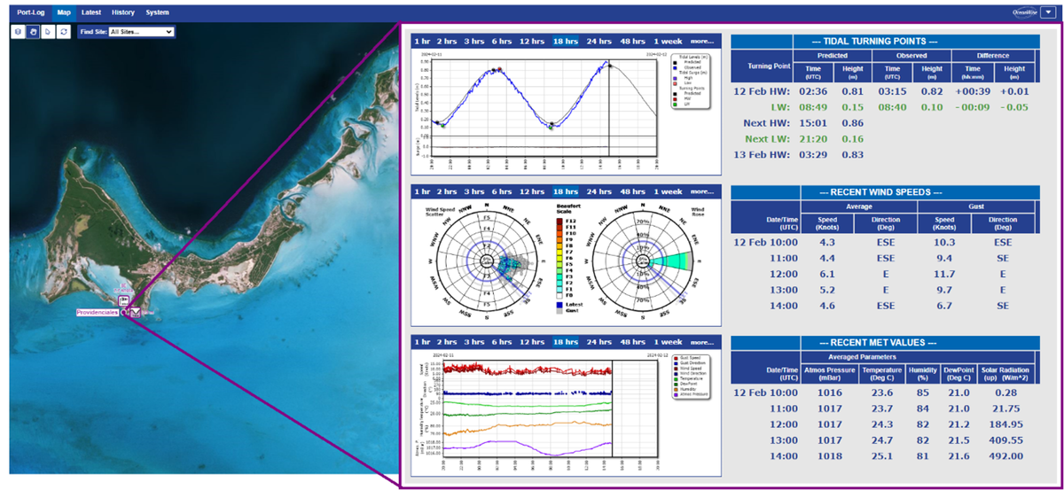Switch to the Latest tab
Screen dimensions: 1064x490
click(x=90, y=13)
